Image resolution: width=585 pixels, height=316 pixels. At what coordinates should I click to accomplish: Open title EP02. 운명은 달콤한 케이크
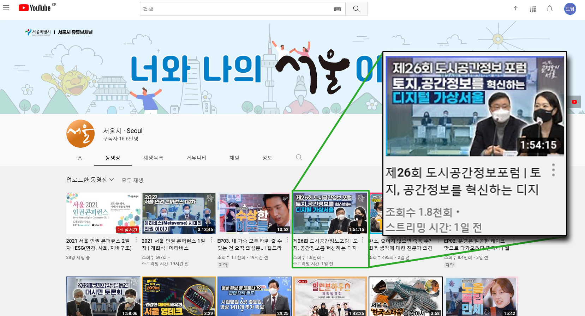[x=477, y=244]
